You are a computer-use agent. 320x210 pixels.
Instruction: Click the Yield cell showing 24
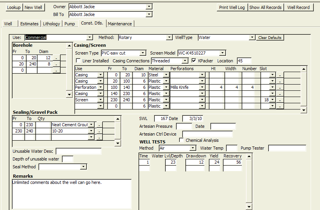215,162
